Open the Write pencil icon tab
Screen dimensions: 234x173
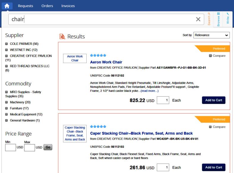point(228,19)
